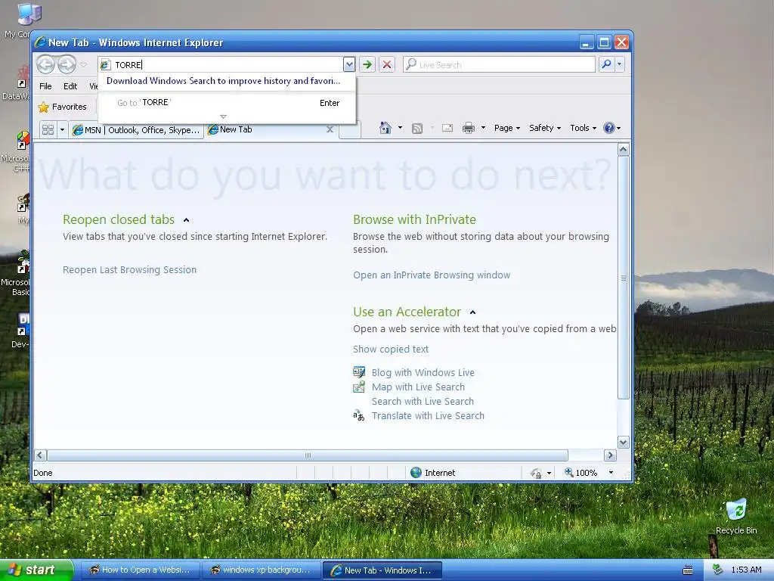Image resolution: width=774 pixels, height=581 pixels.
Task: Open the Safety menu
Action: click(545, 128)
